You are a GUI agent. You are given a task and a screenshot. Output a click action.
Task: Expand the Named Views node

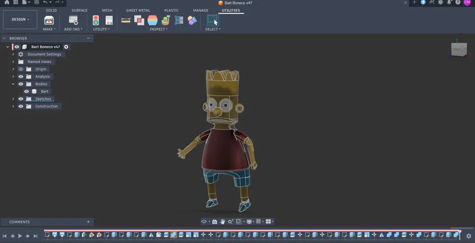tap(13, 62)
